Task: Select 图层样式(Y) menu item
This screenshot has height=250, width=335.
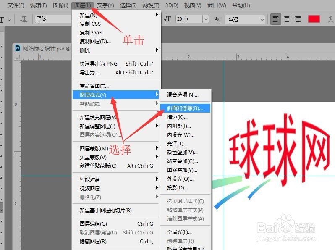Action: pyautogui.click(x=116, y=95)
